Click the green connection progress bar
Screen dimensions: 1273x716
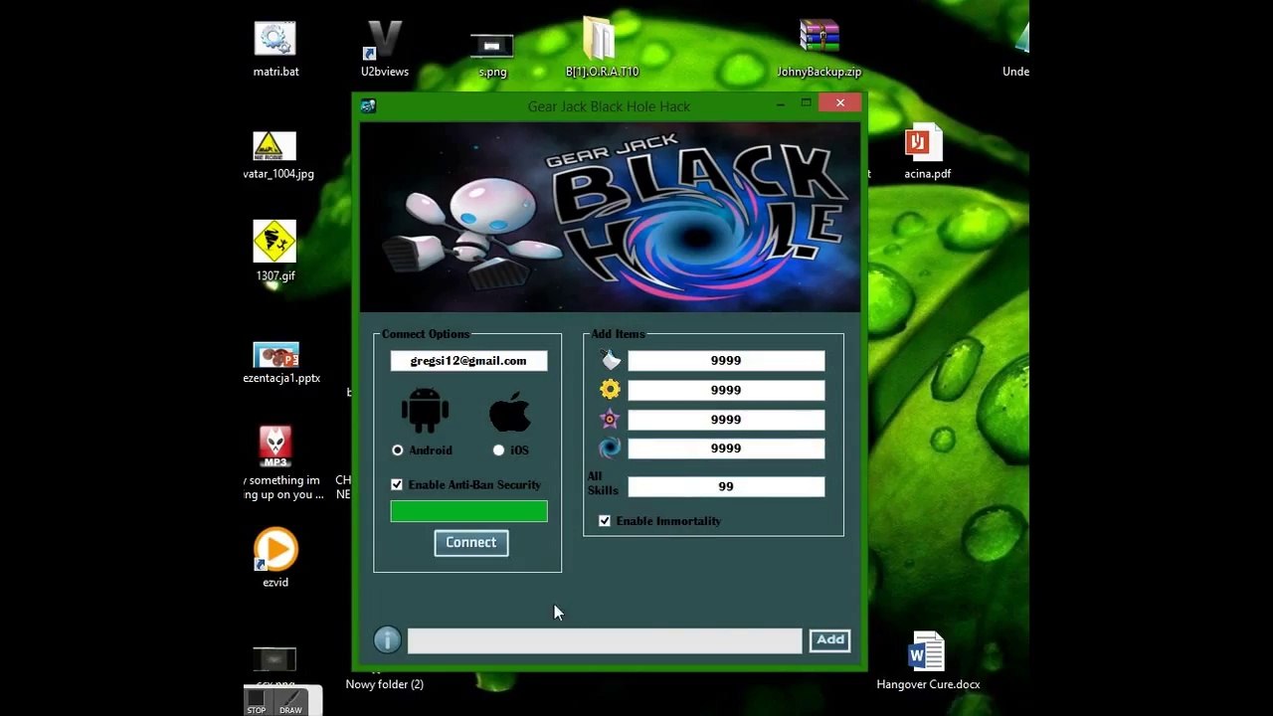pyautogui.click(x=468, y=511)
